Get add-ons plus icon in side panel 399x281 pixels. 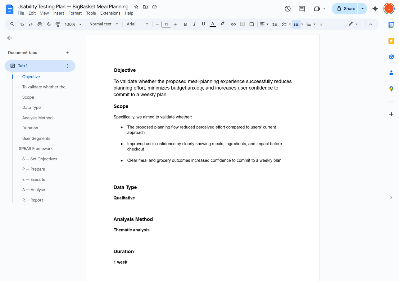(391, 114)
